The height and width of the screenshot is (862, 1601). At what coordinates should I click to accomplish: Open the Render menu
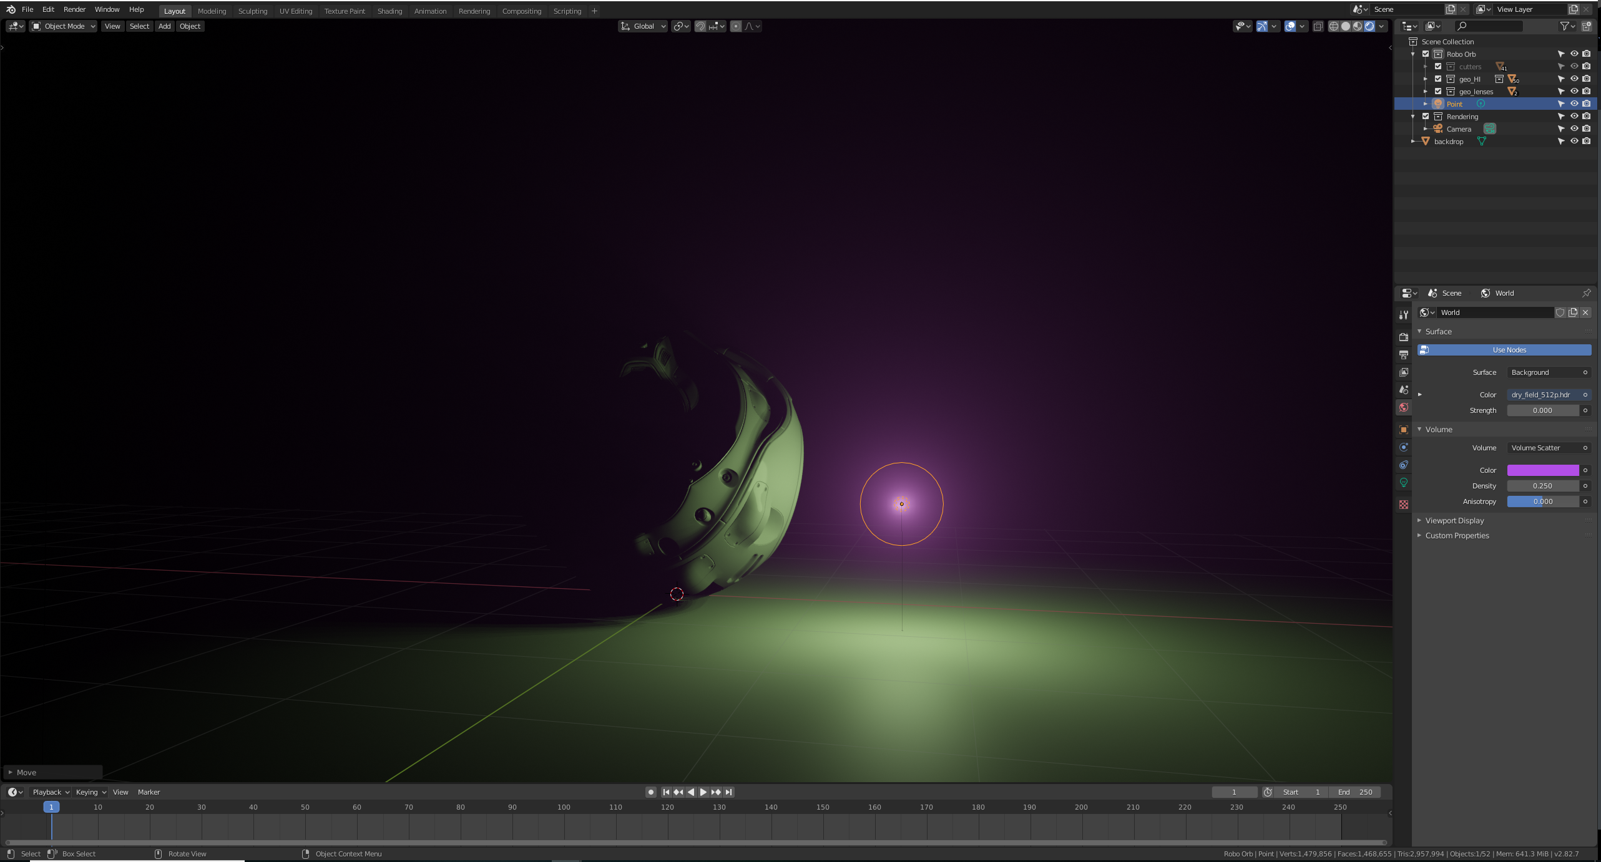coord(74,9)
